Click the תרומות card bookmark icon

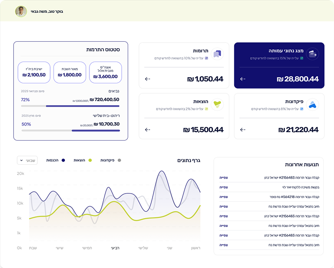(x=217, y=54)
